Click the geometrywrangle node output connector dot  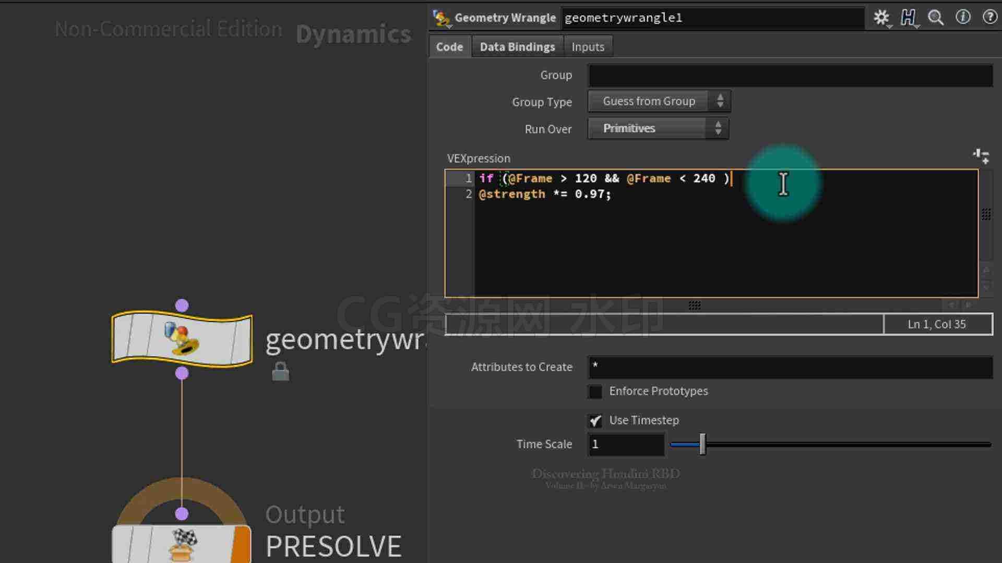point(182,373)
